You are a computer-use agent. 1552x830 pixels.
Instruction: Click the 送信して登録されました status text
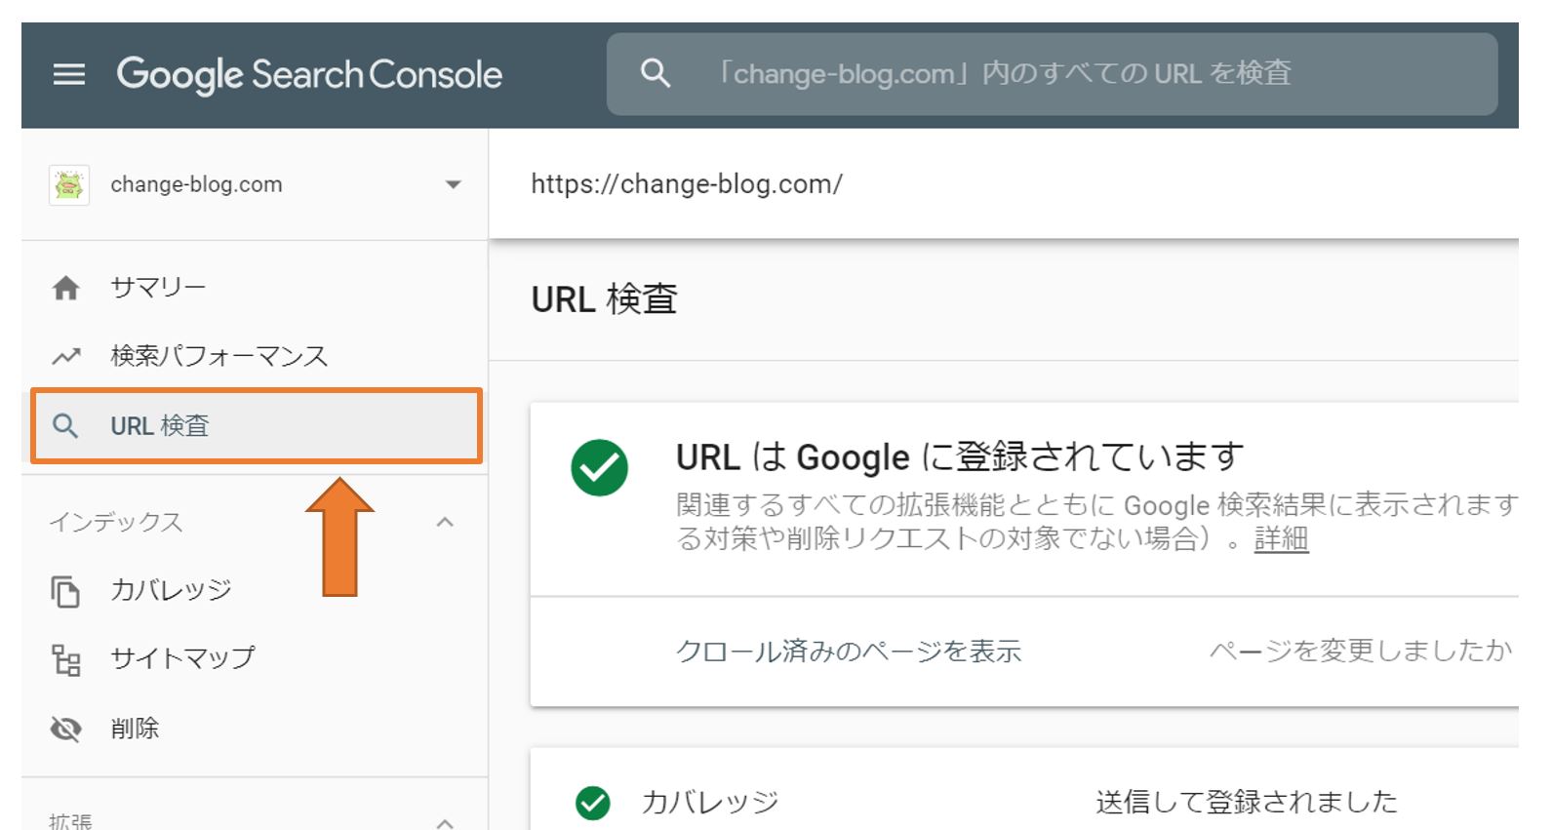click(1247, 802)
